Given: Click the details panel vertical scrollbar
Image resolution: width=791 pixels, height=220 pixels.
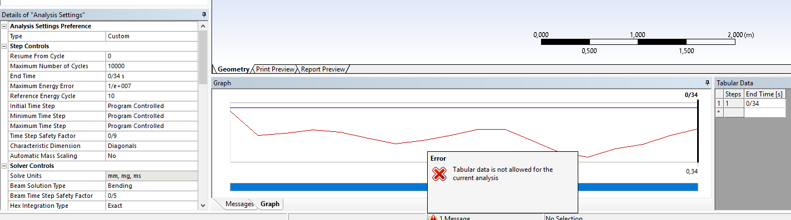Looking at the screenshot, I should click(203, 116).
